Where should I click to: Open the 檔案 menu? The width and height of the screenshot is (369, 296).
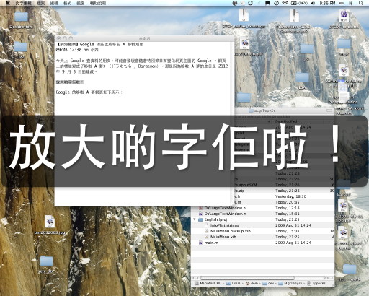[41, 3]
